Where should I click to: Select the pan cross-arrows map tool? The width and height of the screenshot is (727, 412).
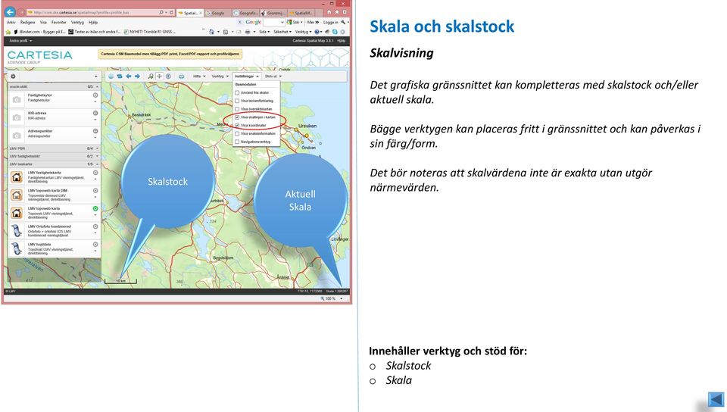click(160, 76)
